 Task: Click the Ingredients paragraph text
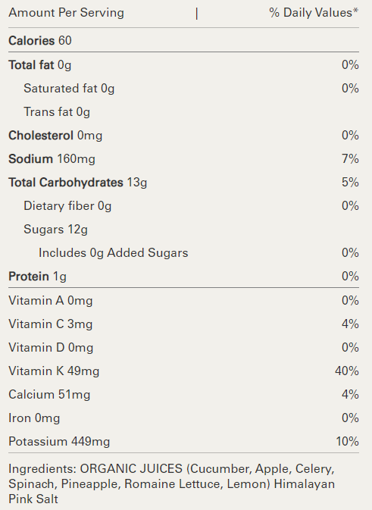(172, 484)
